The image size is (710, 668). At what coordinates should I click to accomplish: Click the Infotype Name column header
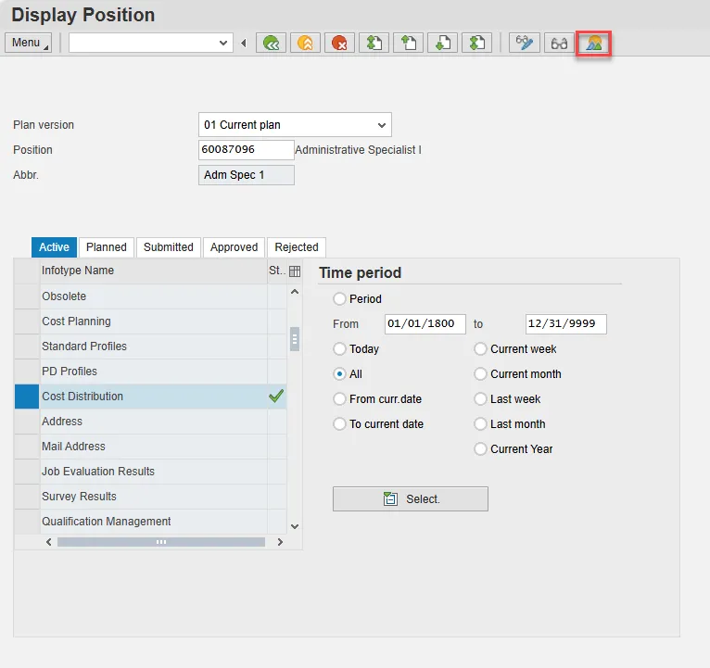(153, 271)
